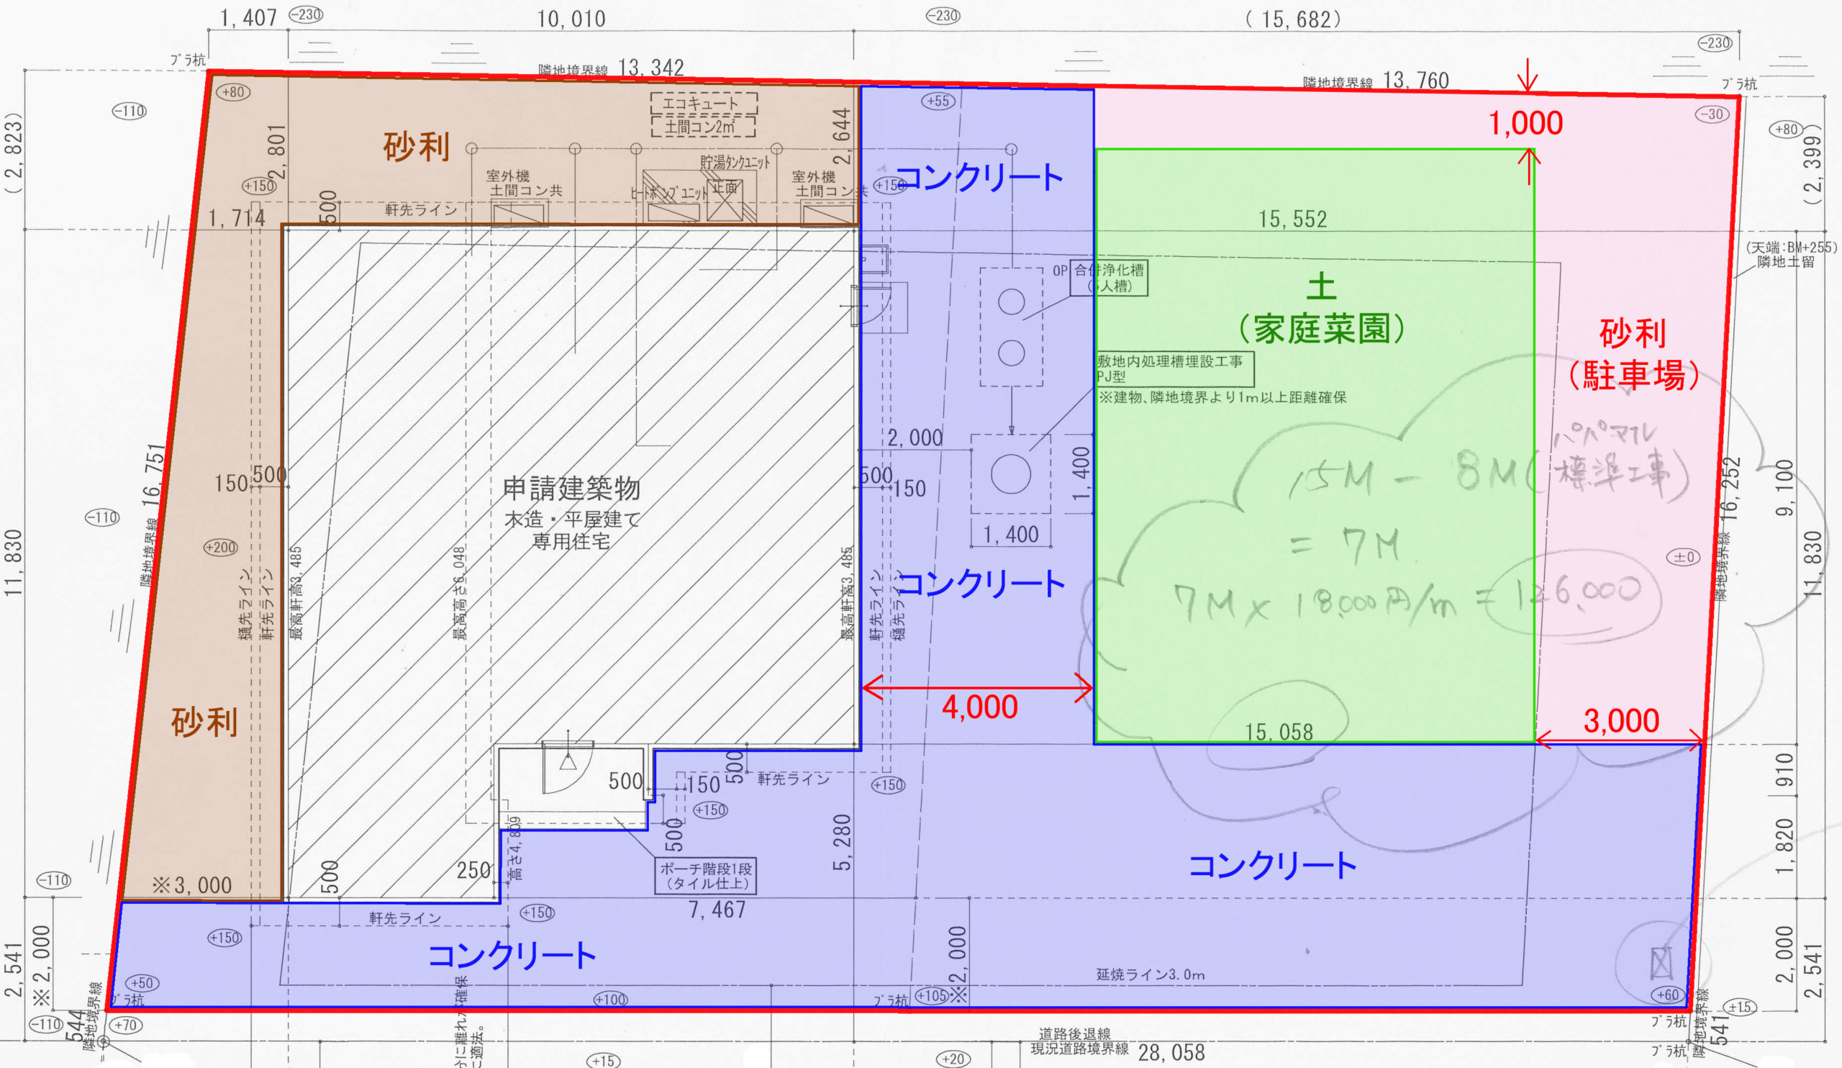
Task: Select the vertical 9,100 dimension
Action: point(1785,489)
